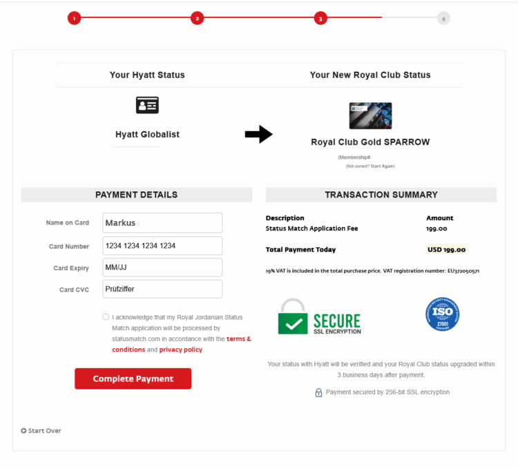The height and width of the screenshot is (469, 518).
Task: Click the small lock icon beside payment secured
Action: (x=318, y=392)
